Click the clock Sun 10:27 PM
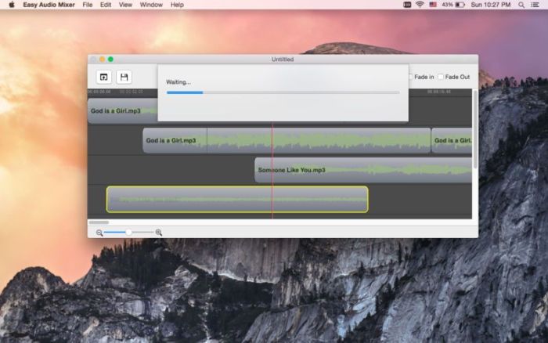Viewport: 548px width, 343px height. (x=491, y=5)
